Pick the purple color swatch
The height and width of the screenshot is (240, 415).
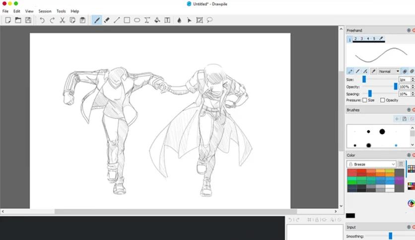pos(400,180)
